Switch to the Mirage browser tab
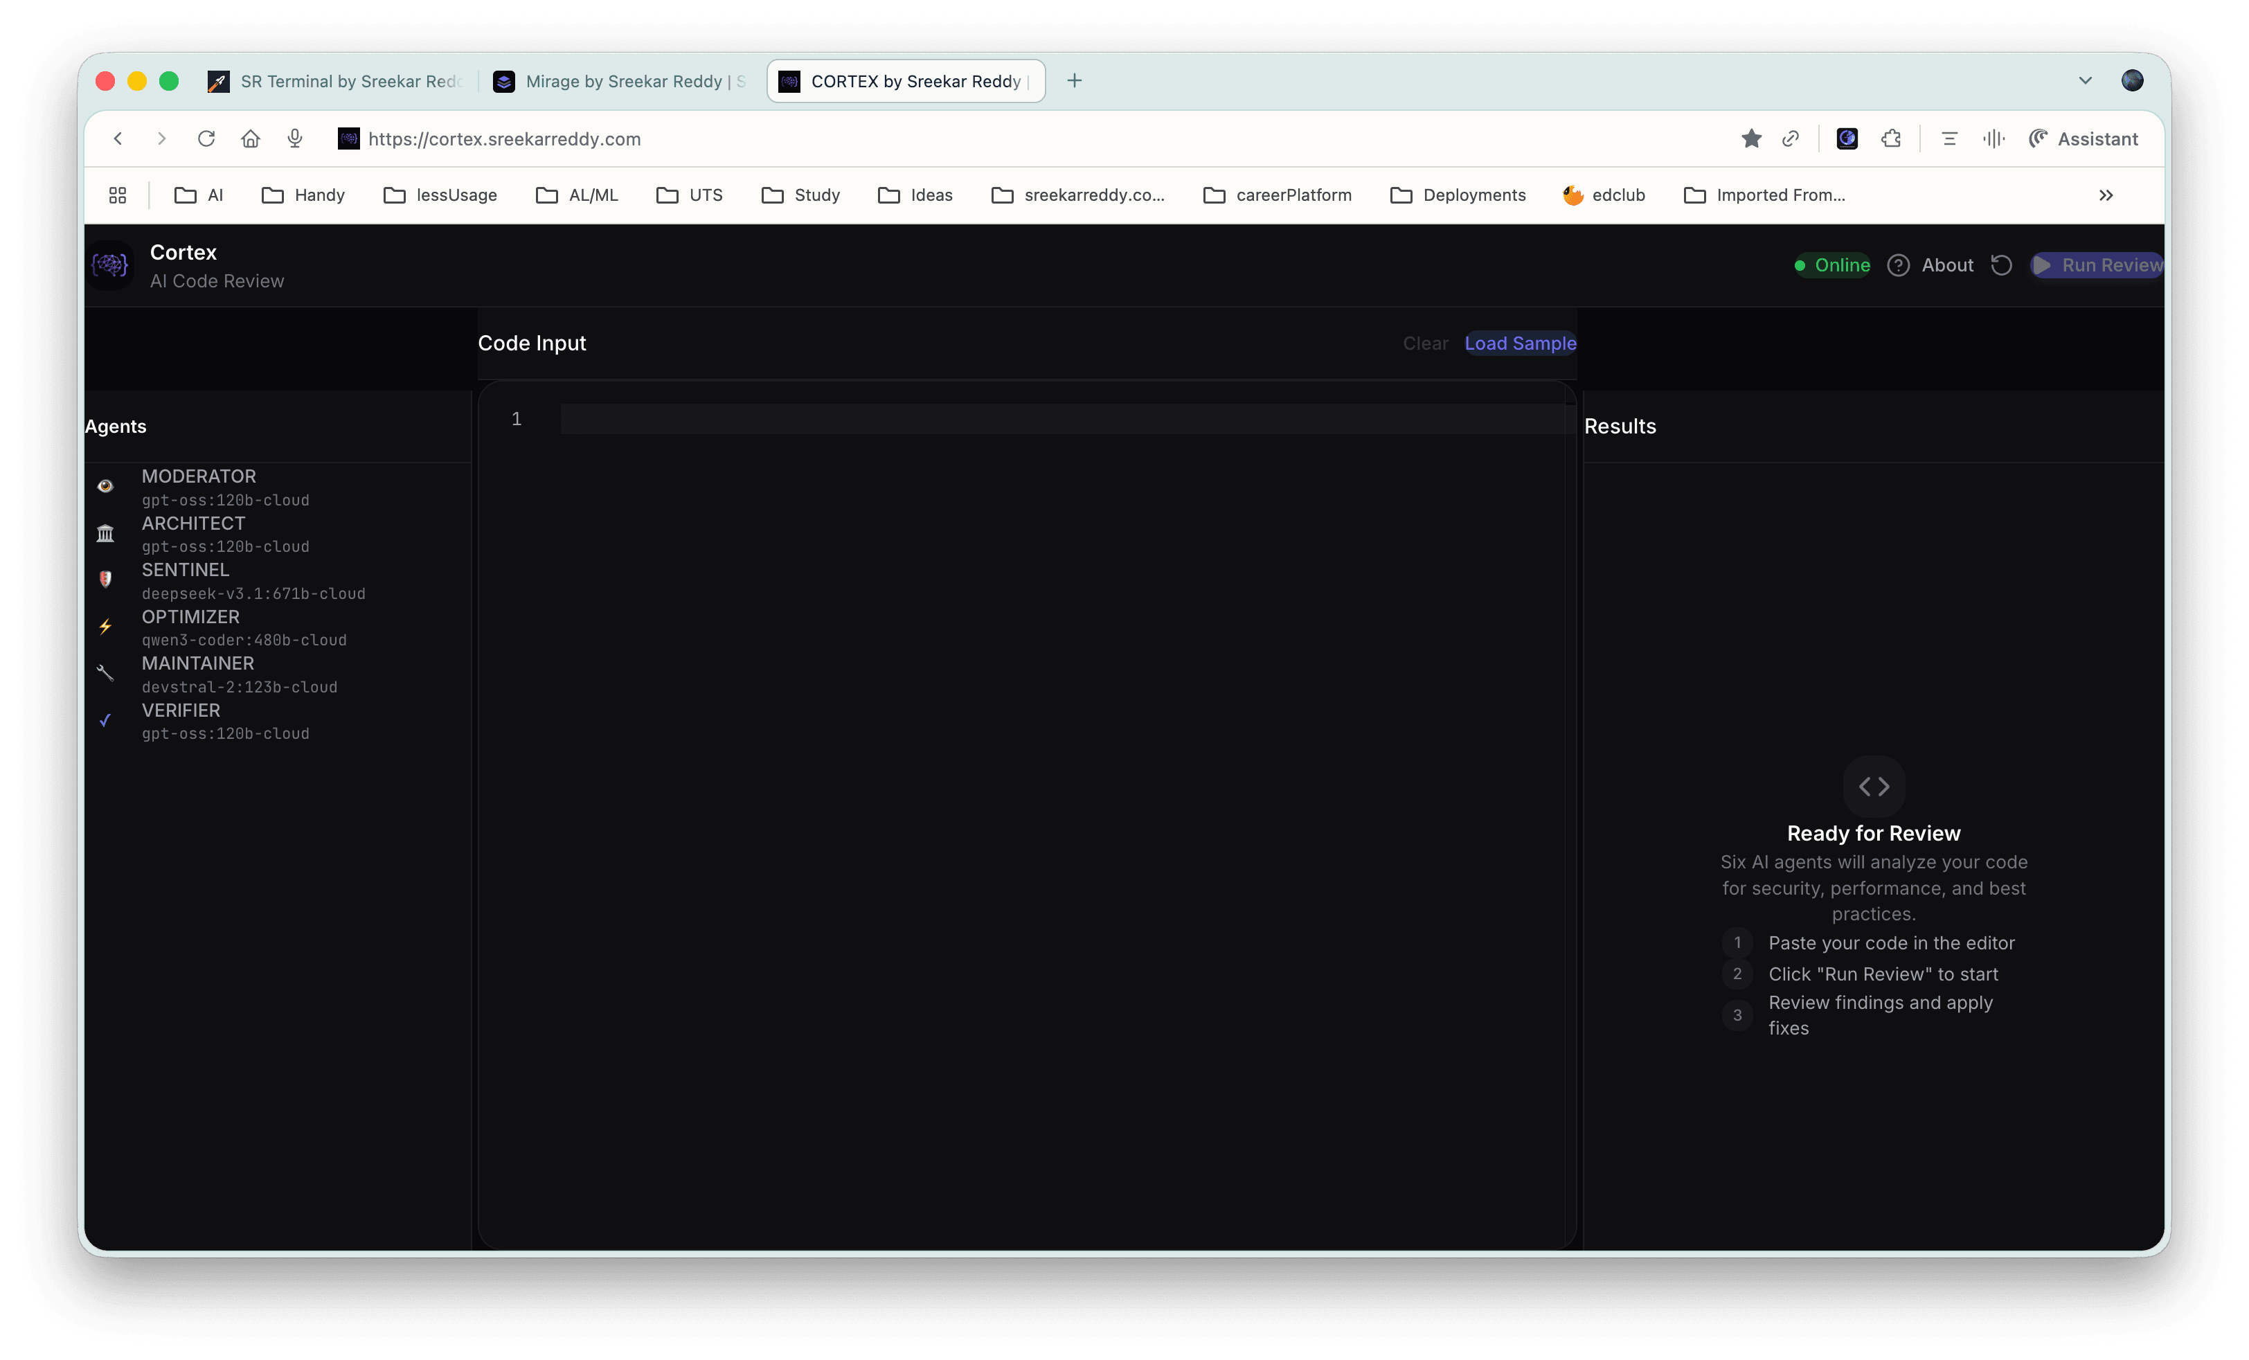2249x1360 pixels. click(x=620, y=80)
